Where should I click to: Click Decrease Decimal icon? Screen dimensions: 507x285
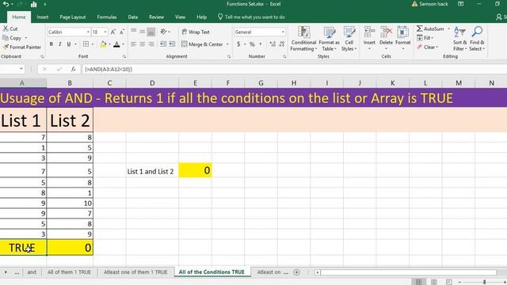(282, 44)
